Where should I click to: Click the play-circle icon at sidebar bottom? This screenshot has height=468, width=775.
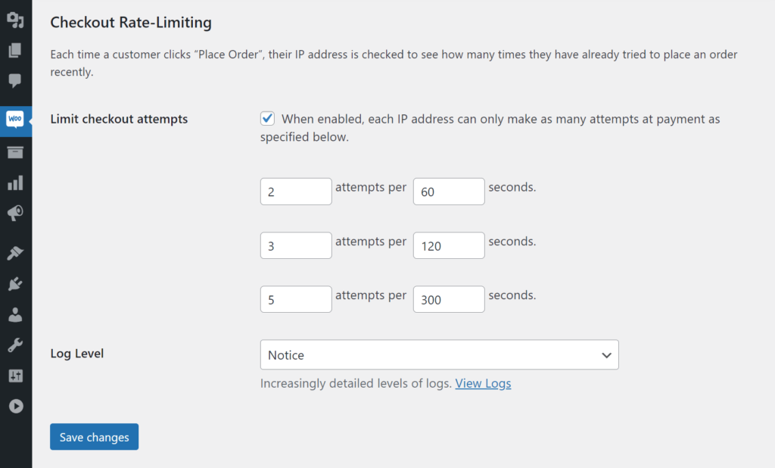tap(15, 406)
